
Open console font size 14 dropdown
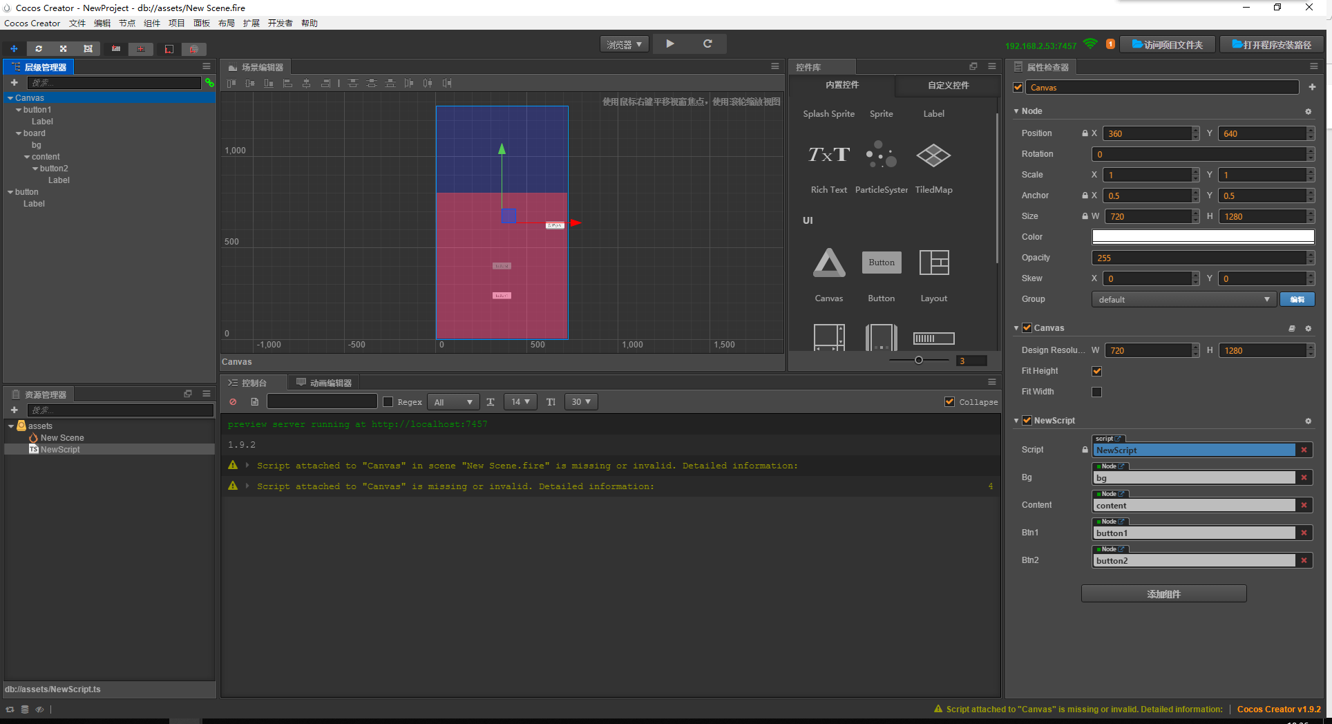click(x=521, y=402)
